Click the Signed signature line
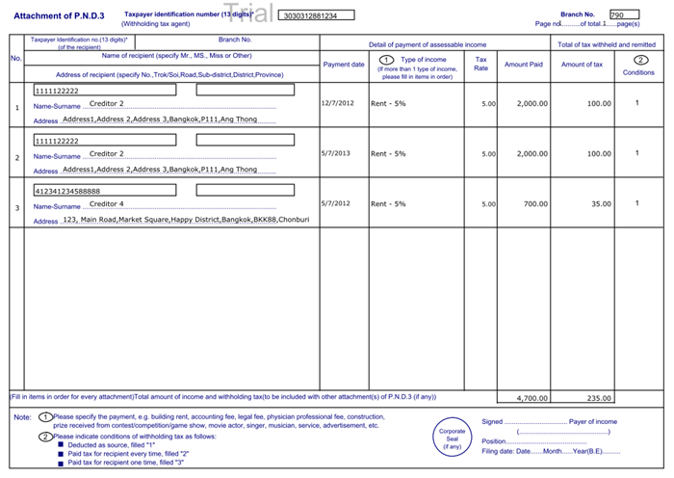Viewport: 674px width, 478px height. [535, 422]
